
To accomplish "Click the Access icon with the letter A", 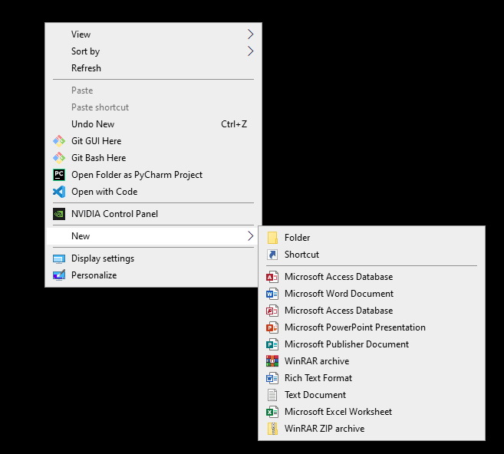I will click(272, 277).
